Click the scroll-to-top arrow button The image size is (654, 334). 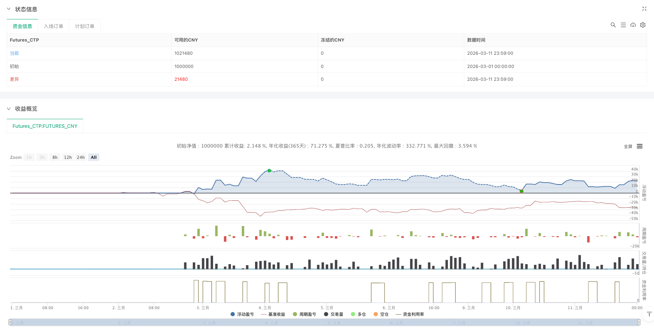pyautogui.click(x=649, y=314)
